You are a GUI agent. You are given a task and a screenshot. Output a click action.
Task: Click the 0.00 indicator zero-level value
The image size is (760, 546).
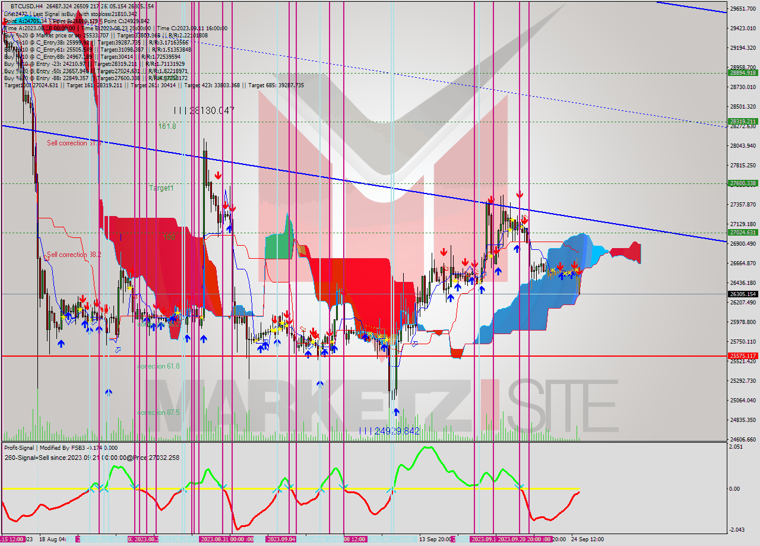[735, 489]
